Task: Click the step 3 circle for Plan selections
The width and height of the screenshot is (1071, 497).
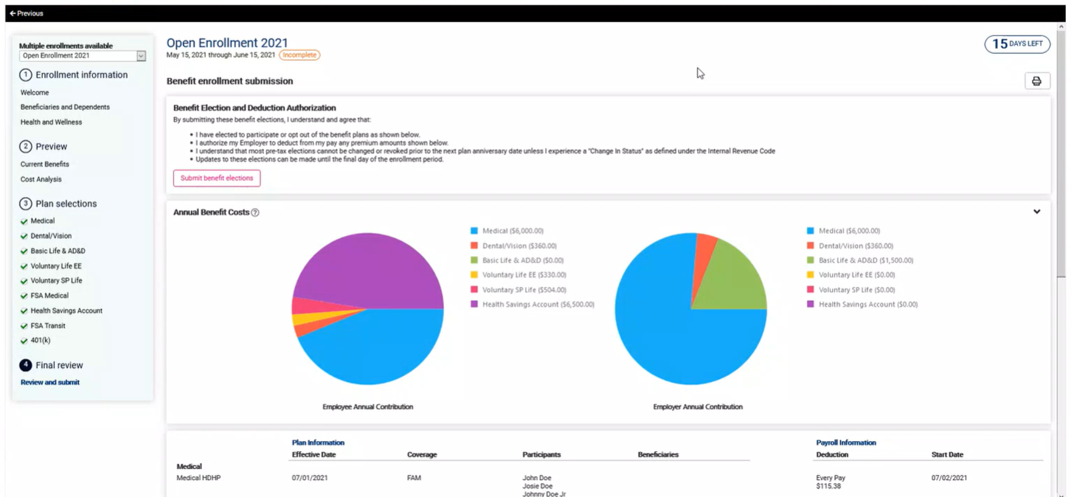Action: coord(26,204)
